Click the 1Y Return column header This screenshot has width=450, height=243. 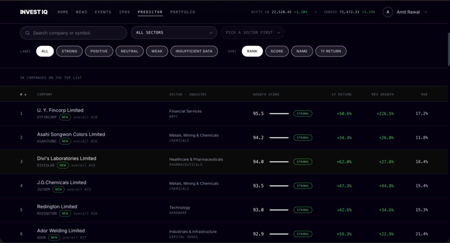point(342,94)
